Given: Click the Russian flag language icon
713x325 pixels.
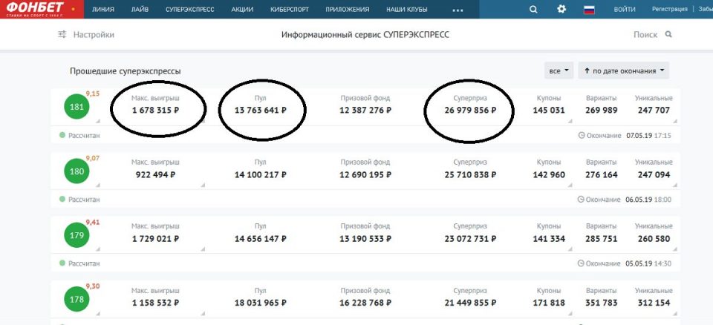Looking at the screenshot, I should (x=590, y=10).
